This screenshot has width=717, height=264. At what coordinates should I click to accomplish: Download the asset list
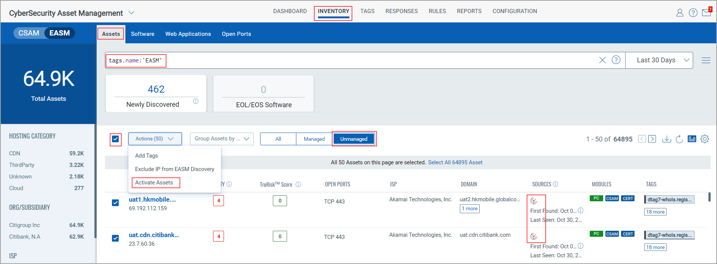(x=667, y=139)
